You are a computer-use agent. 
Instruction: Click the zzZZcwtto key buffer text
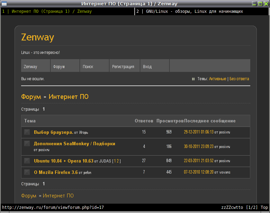232,207
